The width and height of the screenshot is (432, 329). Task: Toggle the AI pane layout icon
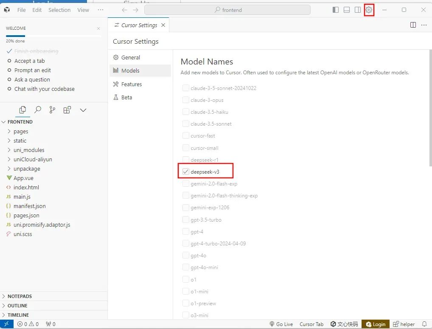click(358, 10)
